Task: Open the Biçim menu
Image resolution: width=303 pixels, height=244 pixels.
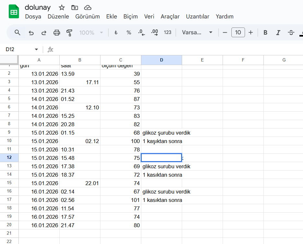Action: coord(131,17)
